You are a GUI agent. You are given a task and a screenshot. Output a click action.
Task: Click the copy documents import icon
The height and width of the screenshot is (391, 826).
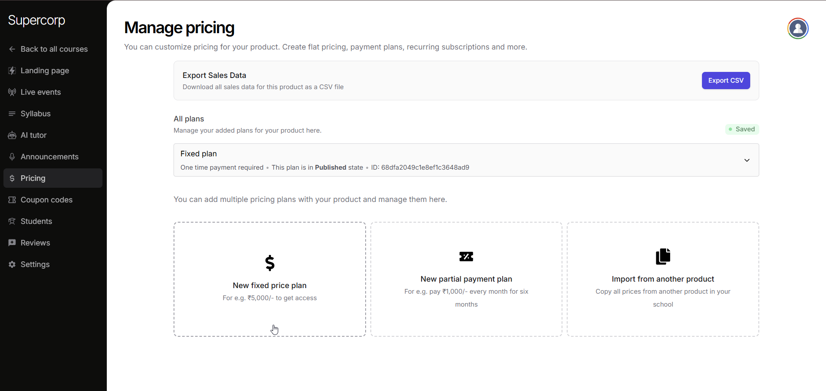(663, 257)
